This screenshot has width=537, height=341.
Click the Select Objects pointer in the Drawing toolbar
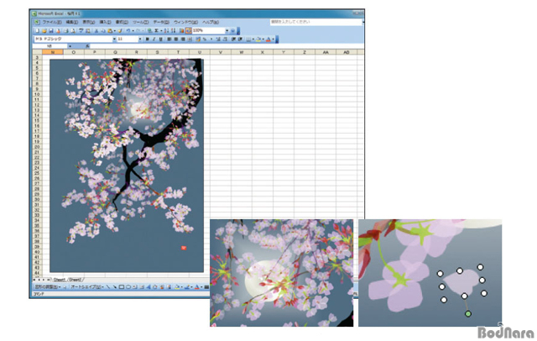[x=65, y=287]
